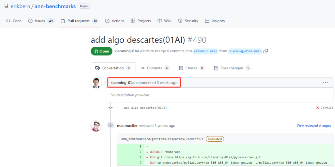Image resolution: width=335 pixels, height=167 pixels.
Task: Open the erikbern owner link
Action: [x=20, y=6]
